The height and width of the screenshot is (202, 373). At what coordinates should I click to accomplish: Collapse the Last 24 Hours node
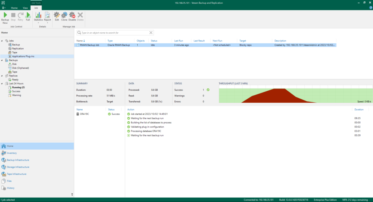(x=2, y=84)
